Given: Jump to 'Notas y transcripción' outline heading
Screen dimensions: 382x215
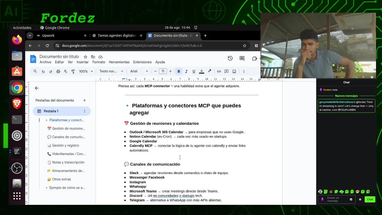Looking at the screenshot, I should (66, 162).
